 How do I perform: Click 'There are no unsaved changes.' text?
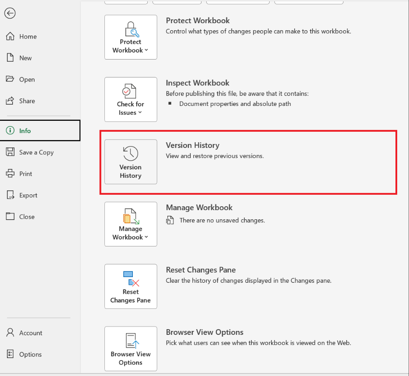click(x=222, y=220)
